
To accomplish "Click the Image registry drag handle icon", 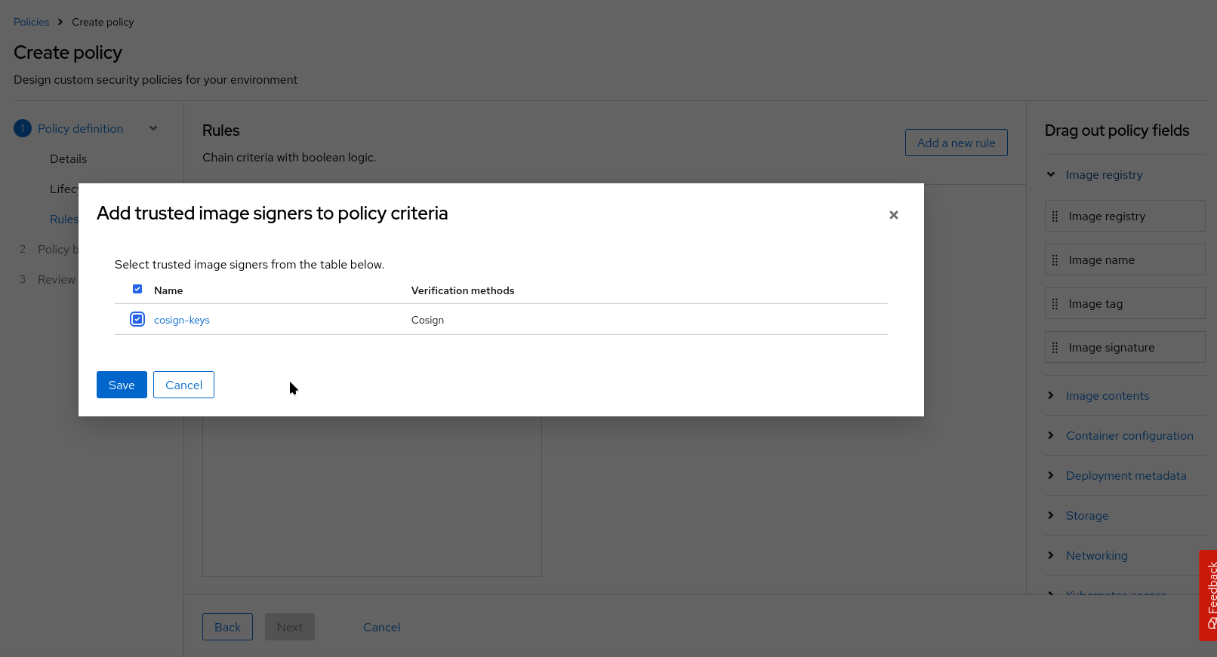I will [1055, 216].
